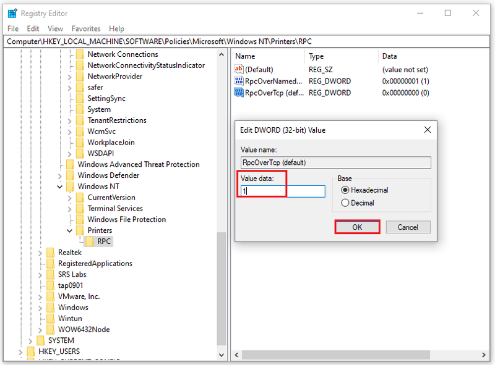Open the File menu
Image resolution: width=495 pixels, height=365 pixels.
(13, 28)
